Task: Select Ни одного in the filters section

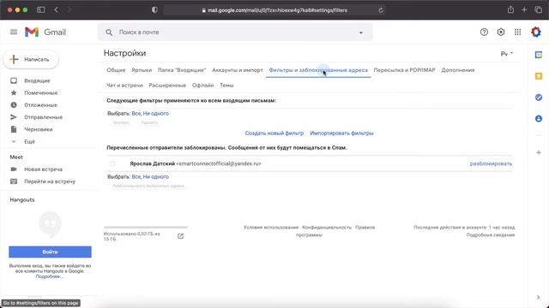Action: click(156, 114)
